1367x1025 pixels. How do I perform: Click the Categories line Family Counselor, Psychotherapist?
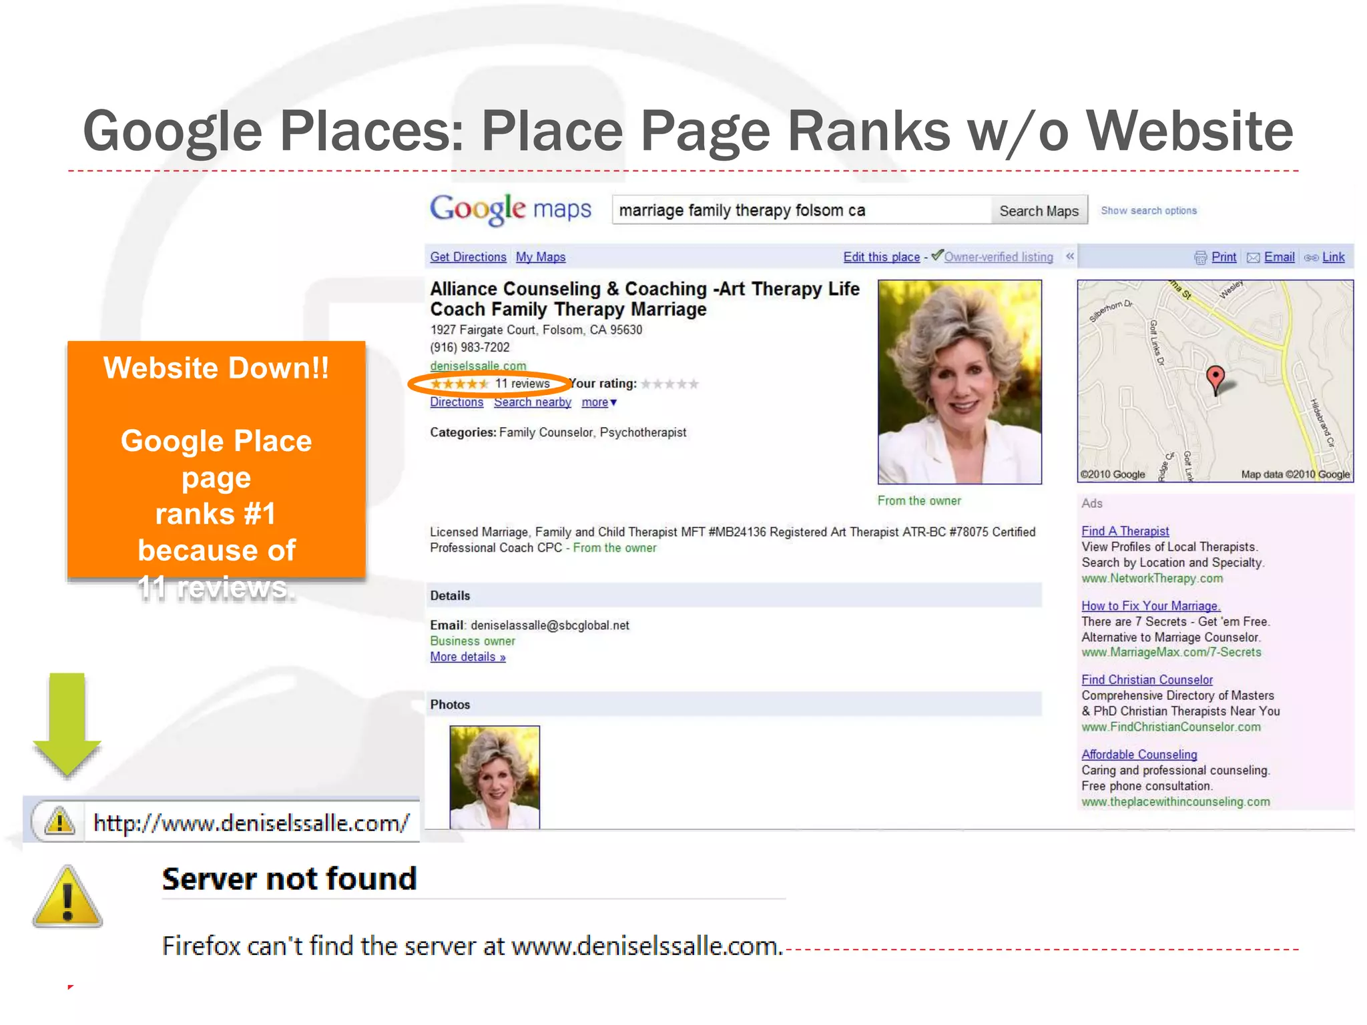(x=558, y=432)
